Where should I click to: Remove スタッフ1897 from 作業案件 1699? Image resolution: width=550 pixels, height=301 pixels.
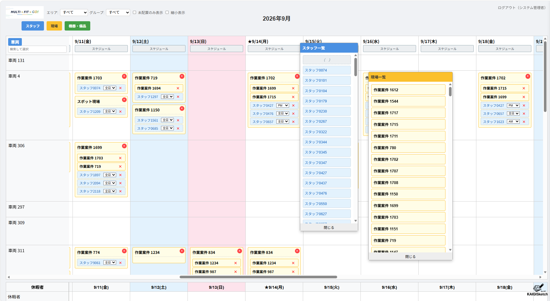pos(120,175)
